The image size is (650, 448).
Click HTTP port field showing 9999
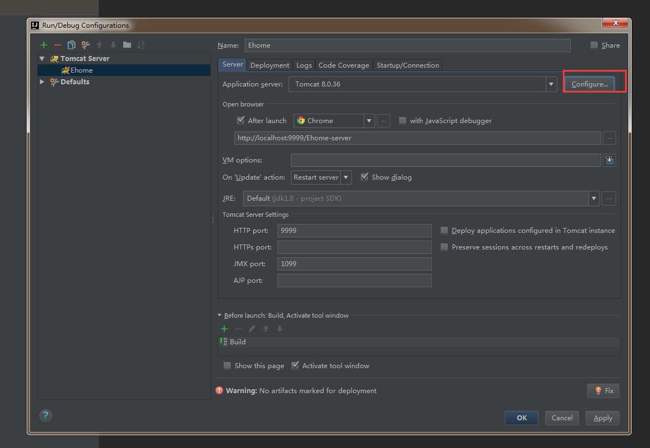point(355,231)
